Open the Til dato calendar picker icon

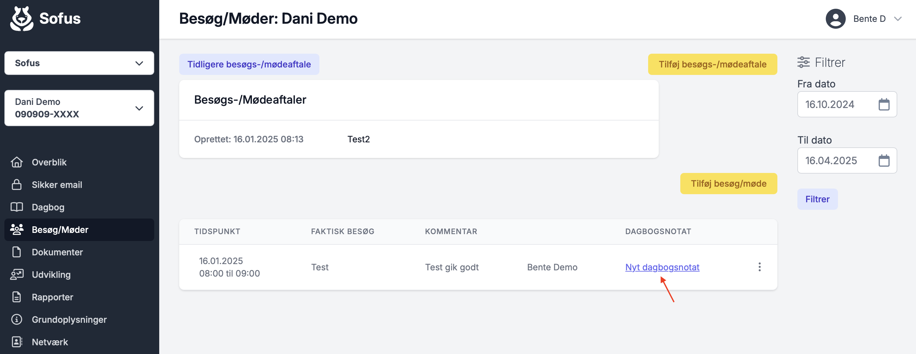tap(884, 161)
